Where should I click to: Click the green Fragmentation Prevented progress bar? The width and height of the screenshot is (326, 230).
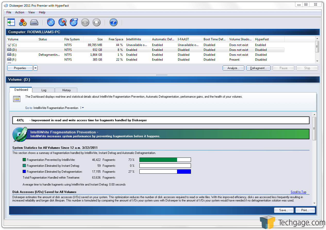(165, 160)
